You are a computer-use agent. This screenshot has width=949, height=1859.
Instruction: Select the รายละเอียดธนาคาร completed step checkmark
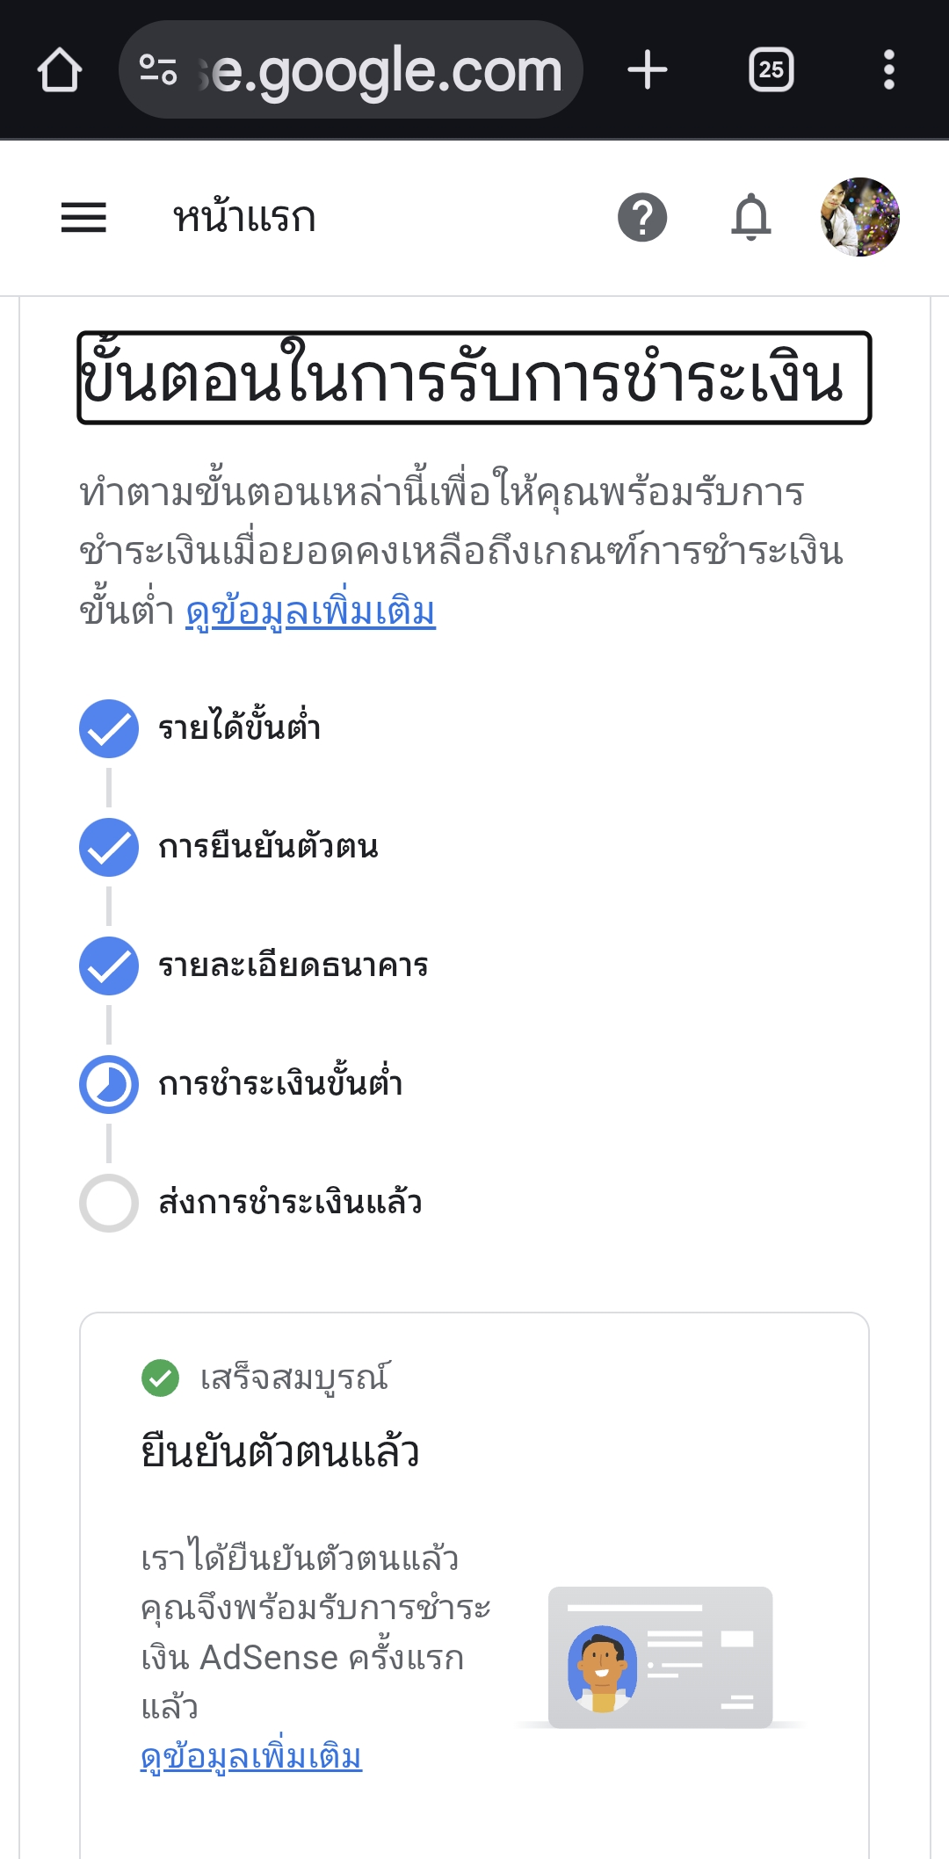point(109,966)
